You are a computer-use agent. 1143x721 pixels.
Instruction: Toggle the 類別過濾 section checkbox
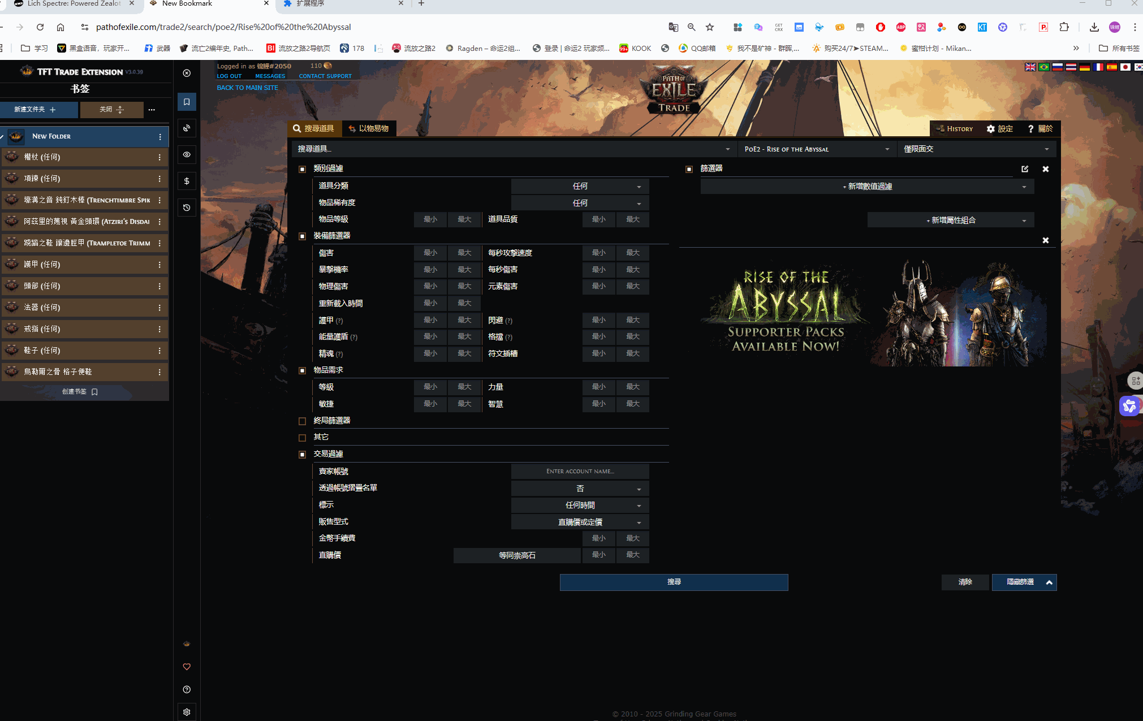(x=302, y=169)
